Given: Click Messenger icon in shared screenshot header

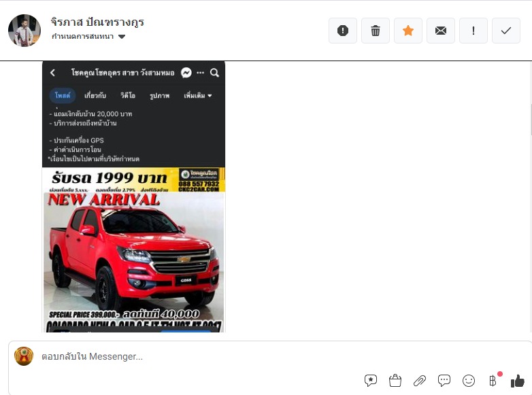Looking at the screenshot, I should tap(186, 73).
